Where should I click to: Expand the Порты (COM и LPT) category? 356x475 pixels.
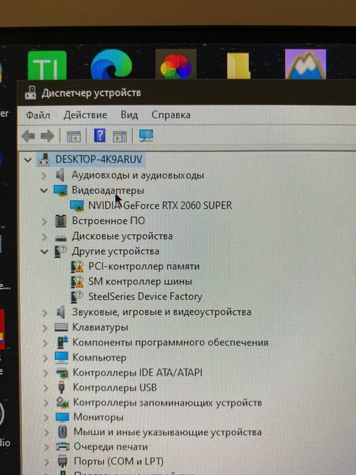(46, 462)
